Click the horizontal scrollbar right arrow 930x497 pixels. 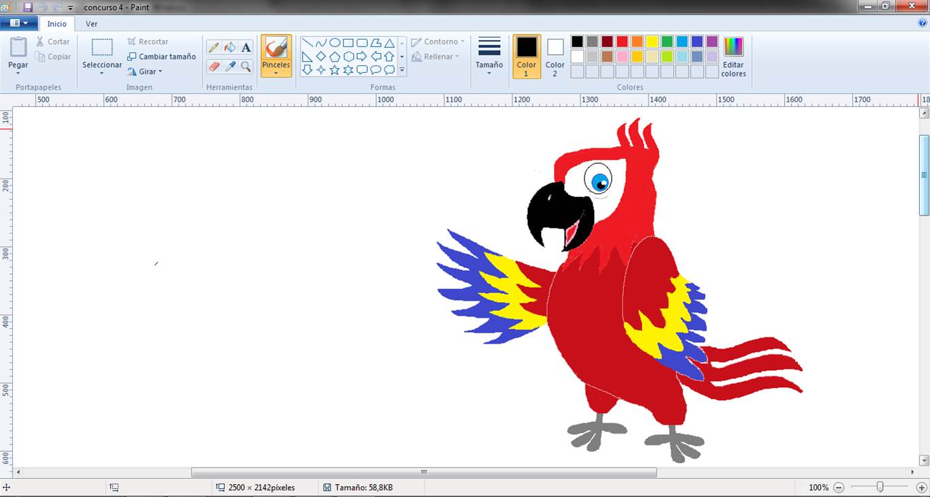(x=913, y=472)
